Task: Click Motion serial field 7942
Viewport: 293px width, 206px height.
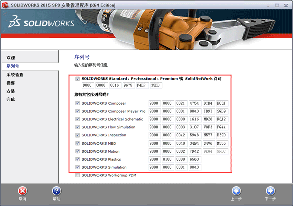Action: pyautogui.click(x=195, y=152)
